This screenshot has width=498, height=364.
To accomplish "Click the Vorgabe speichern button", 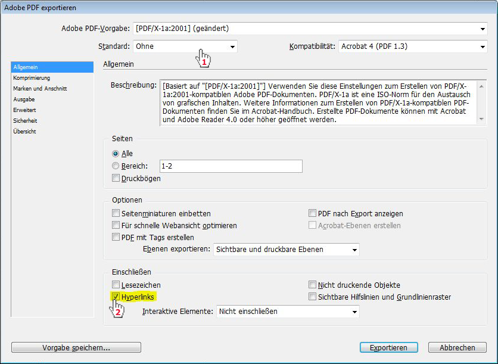I will pyautogui.click(x=76, y=347).
